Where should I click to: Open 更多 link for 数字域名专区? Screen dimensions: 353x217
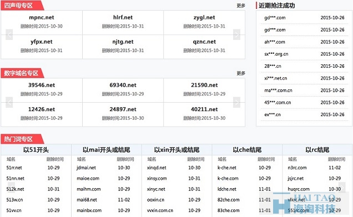(241, 73)
